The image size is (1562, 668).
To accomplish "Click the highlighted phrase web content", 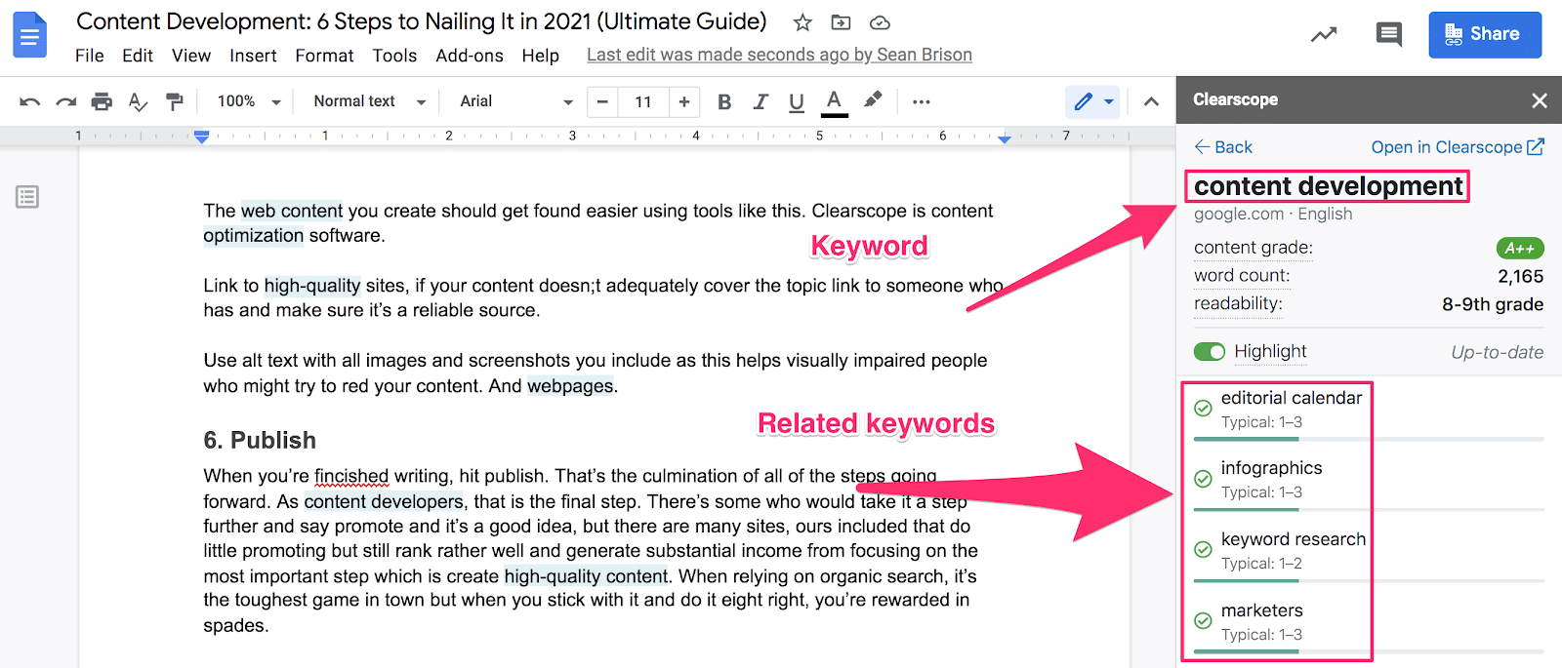I will click(292, 211).
